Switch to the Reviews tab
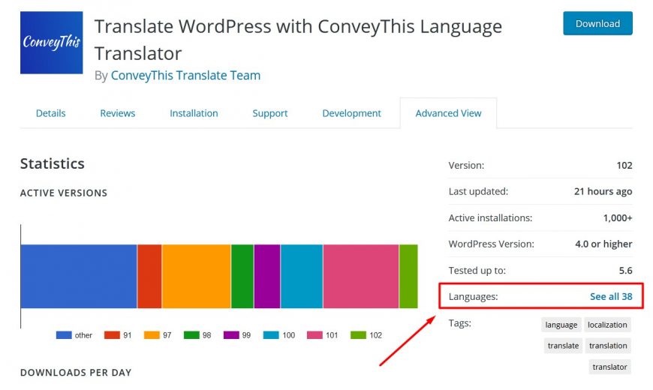This screenshot has height=390, width=653. click(117, 113)
